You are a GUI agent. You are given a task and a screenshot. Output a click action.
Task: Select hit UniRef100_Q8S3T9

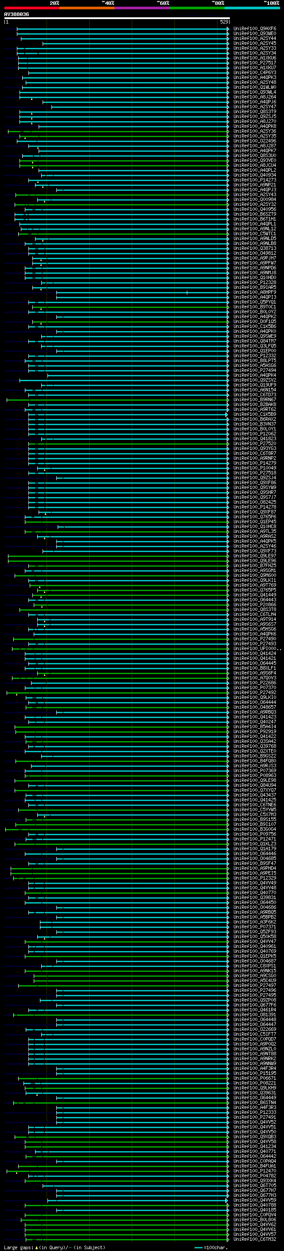(255, 112)
